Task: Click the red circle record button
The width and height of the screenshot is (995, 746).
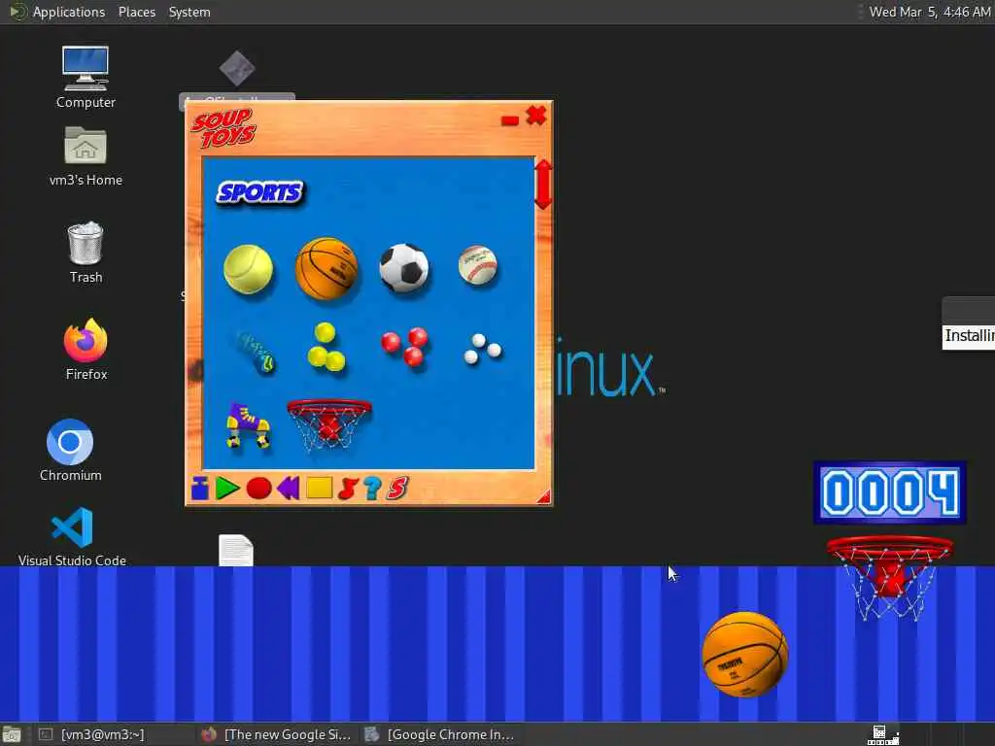Action: coord(258,489)
